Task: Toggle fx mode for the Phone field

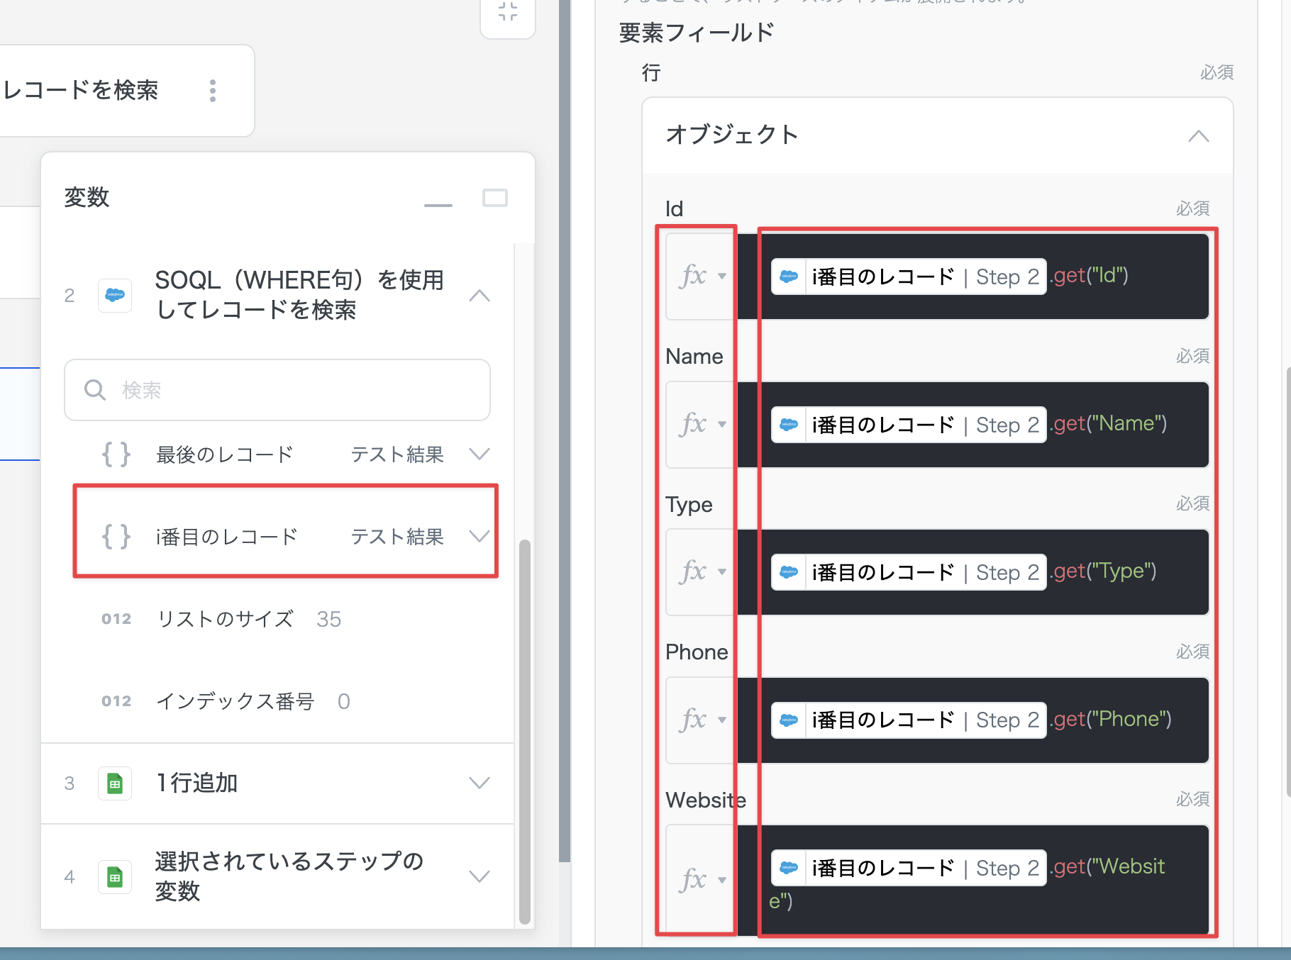Action: pyautogui.click(x=701, y=720)
